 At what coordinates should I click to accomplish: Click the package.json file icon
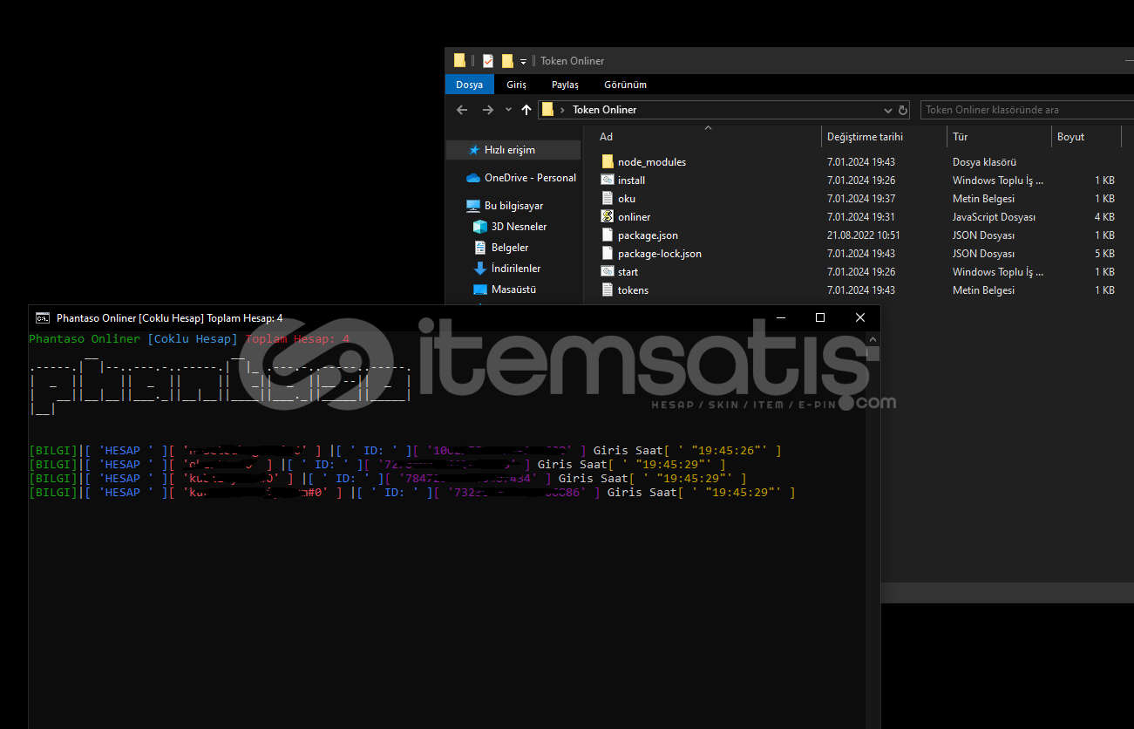point(608,235)
